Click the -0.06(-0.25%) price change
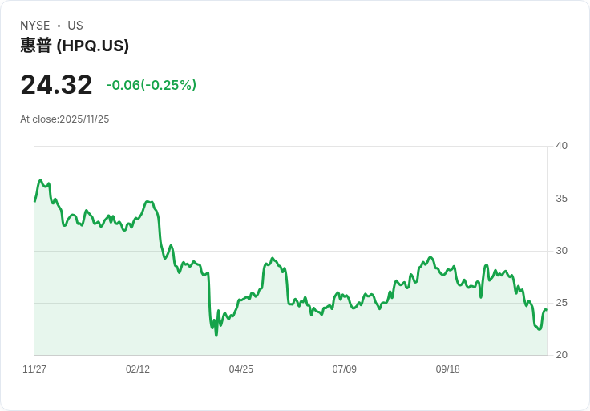 151,85
